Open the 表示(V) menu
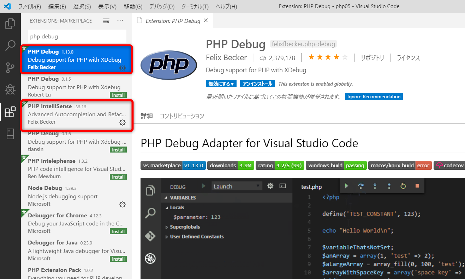 107,6
